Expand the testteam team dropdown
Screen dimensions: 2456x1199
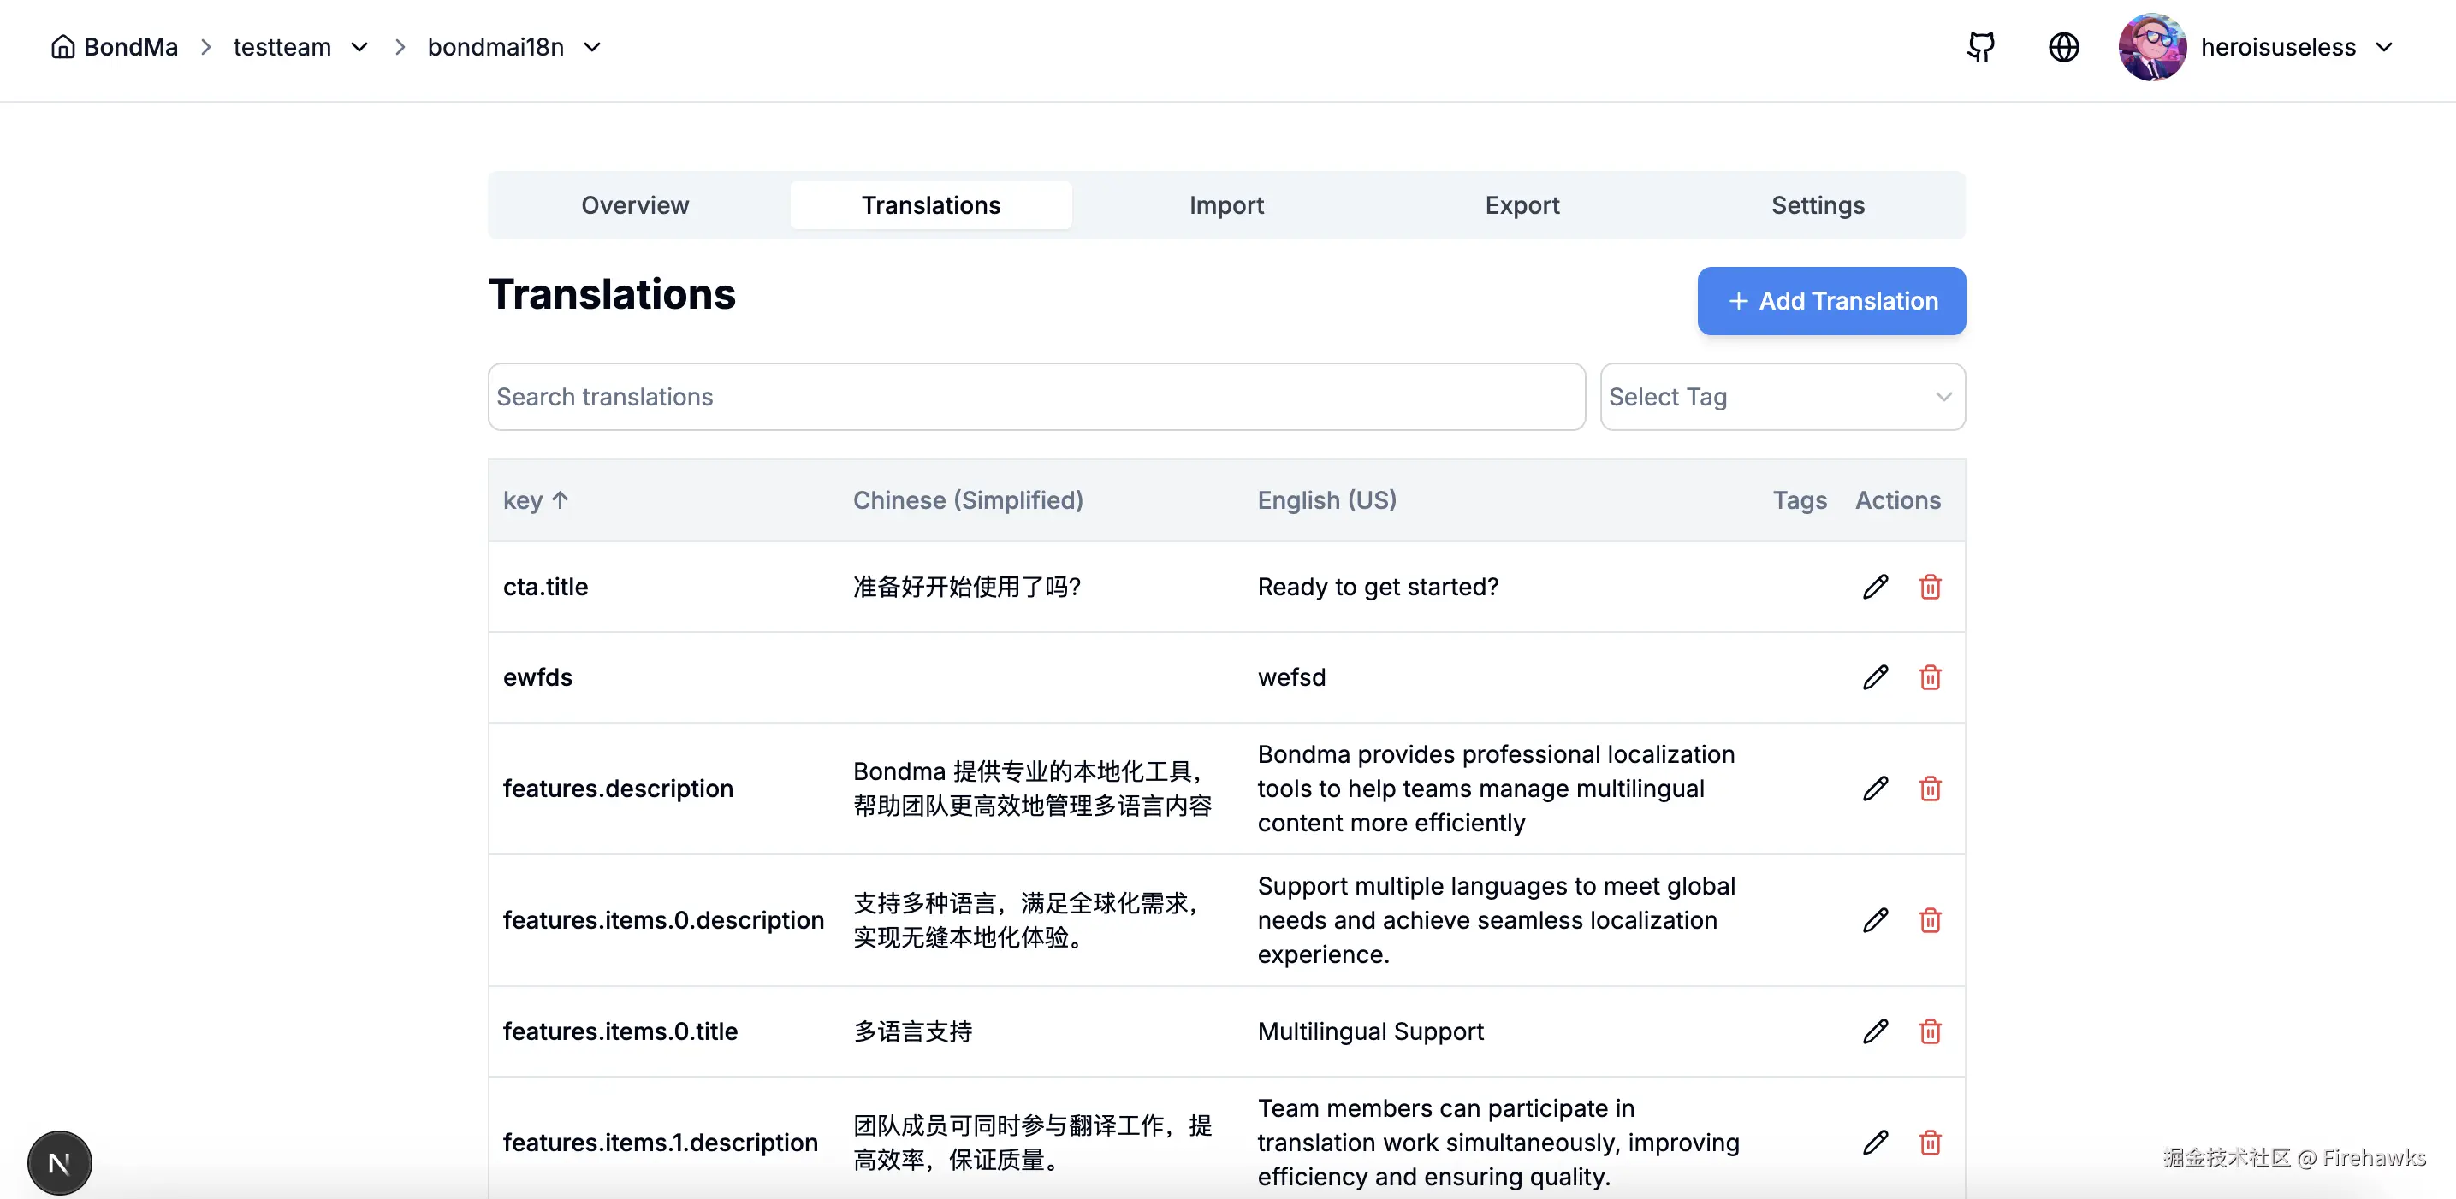(x=359, y=47)
